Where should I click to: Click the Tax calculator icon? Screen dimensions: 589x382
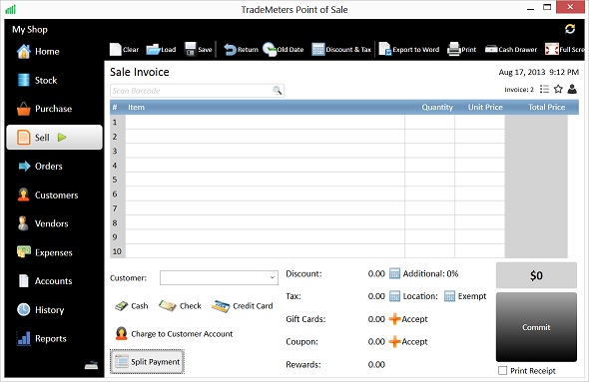[x=394, y=296]
